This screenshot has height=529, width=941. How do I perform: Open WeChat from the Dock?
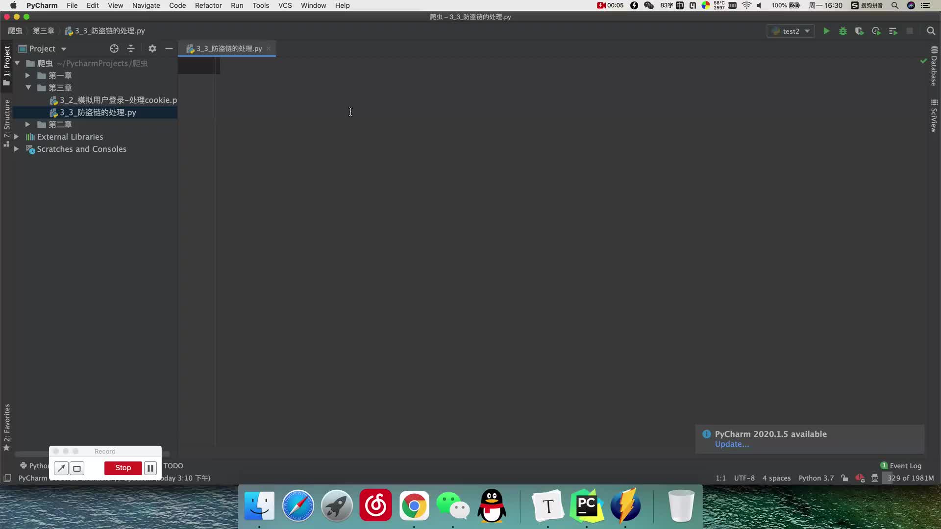(x=453, y=505)
